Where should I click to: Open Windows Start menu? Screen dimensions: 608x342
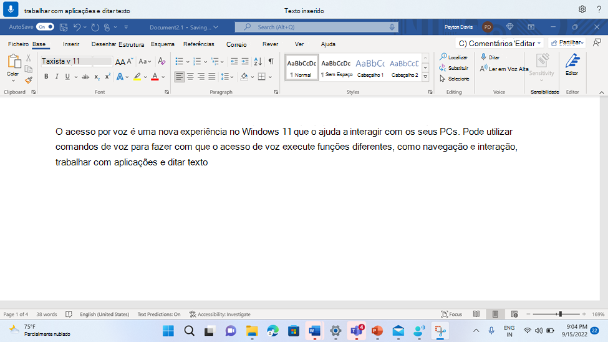click(168, 331)
